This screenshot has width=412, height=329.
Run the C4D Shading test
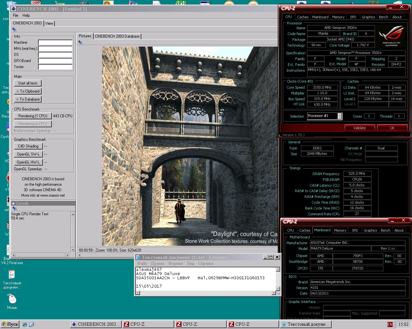pyautogui.click(x=28, y=146)
